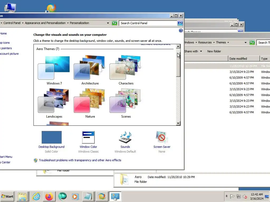Image resolution: width=270 pixels, height=202 pixels.
Task: Open the Change account picture link
Action: pos(9,54)
